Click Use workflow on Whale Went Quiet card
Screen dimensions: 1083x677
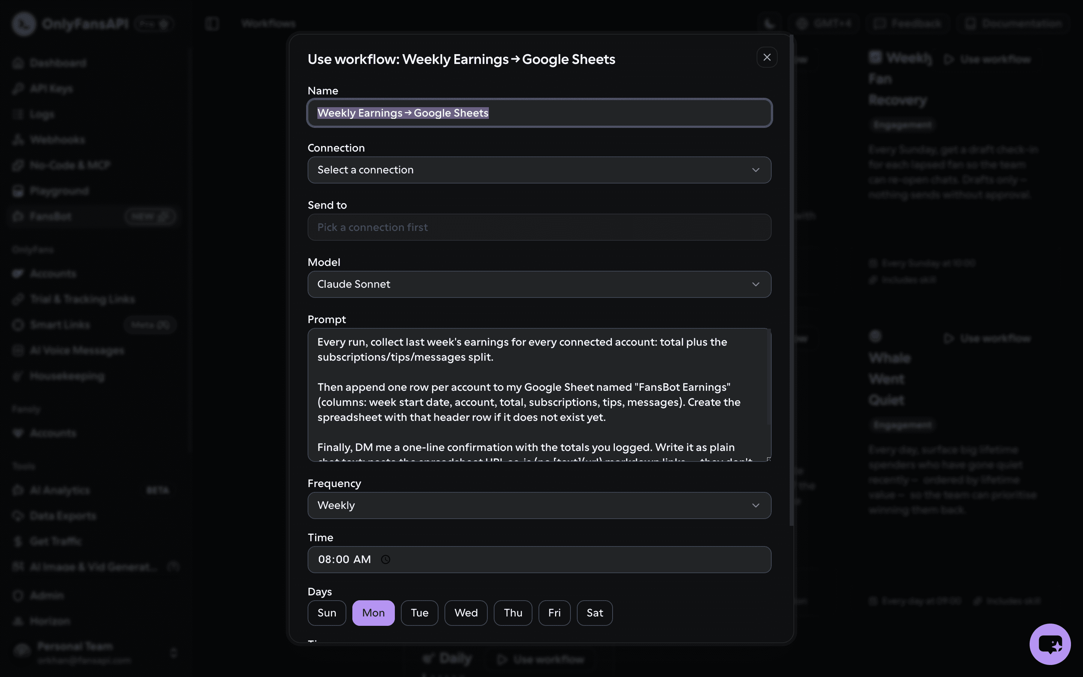987,338
